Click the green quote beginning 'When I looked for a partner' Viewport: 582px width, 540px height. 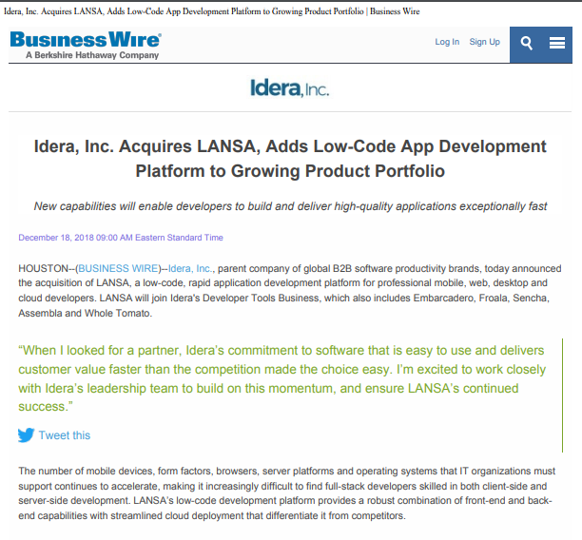pos(282,378)
